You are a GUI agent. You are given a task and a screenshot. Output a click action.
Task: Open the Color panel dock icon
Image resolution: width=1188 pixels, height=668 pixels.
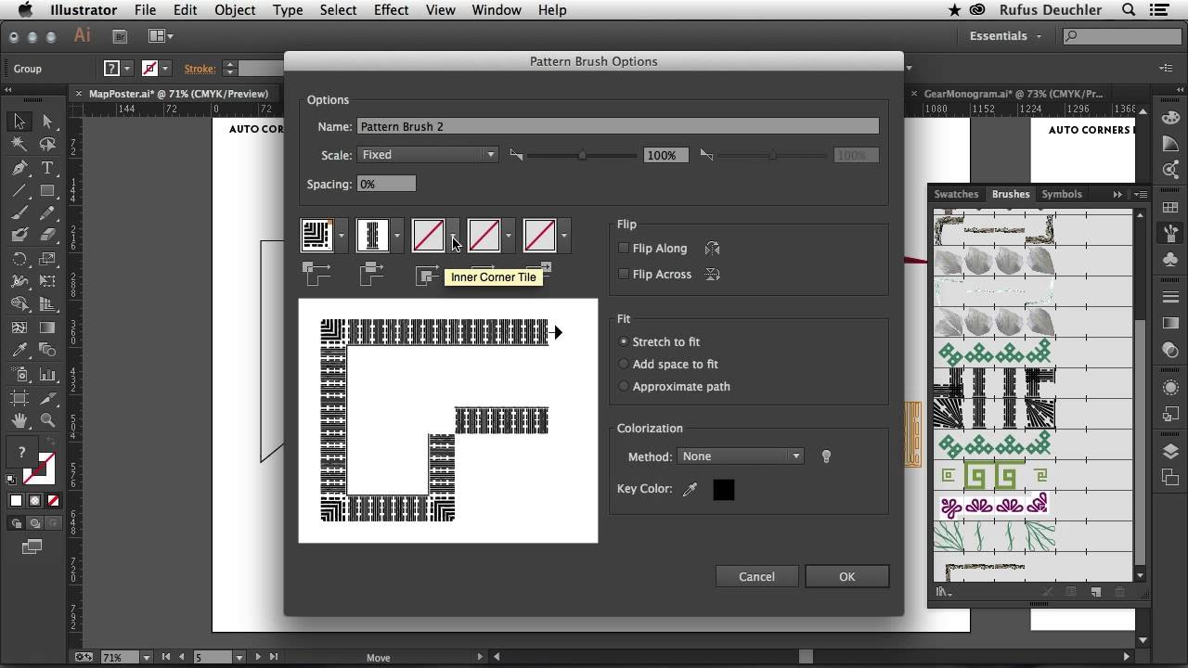(1170, 119)
